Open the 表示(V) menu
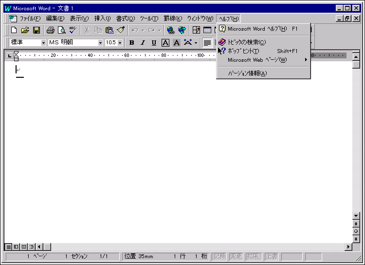Image resolution: width=365 pixels, height=265 pixels. click(79, 18)
